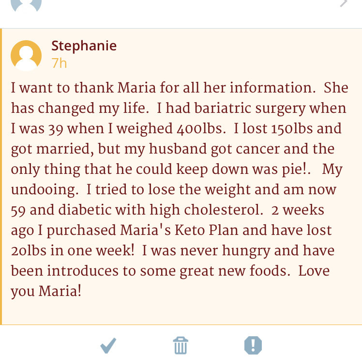The height and width of the screenshot is (357, 362).
Task: Report this comment as spam
Action: coord(253,345)
